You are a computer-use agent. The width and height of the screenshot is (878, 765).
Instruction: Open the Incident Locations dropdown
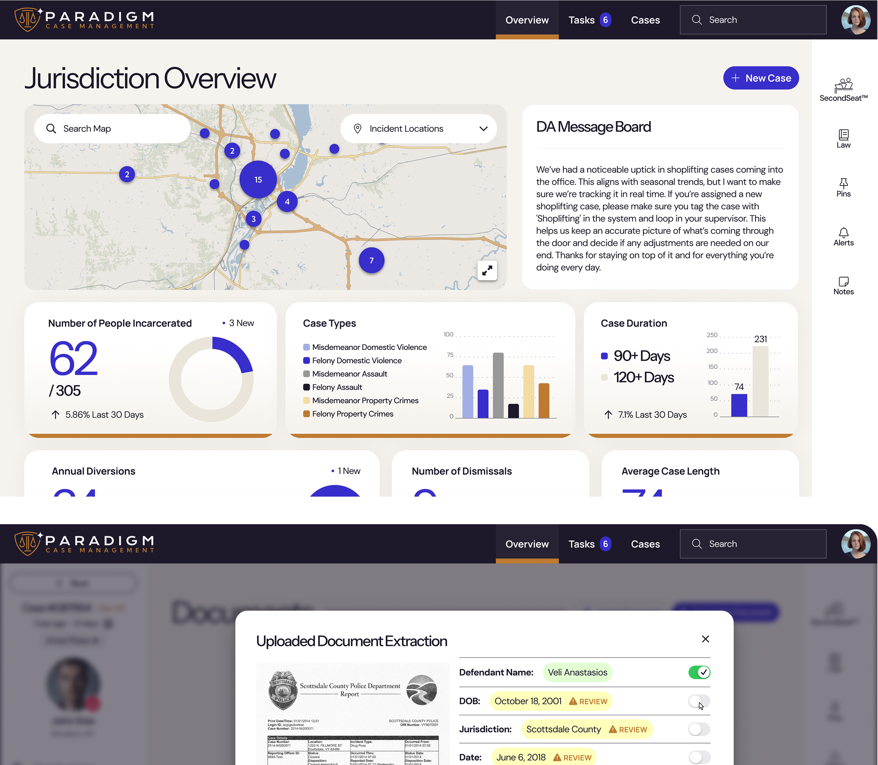[418, 128]
